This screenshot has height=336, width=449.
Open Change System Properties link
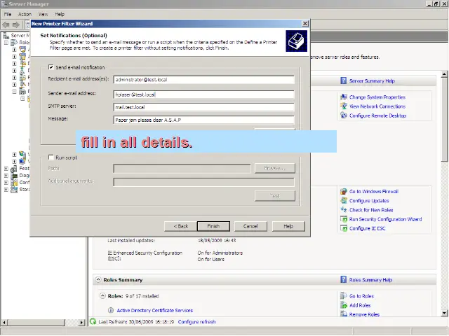click(x=377, y=97)
